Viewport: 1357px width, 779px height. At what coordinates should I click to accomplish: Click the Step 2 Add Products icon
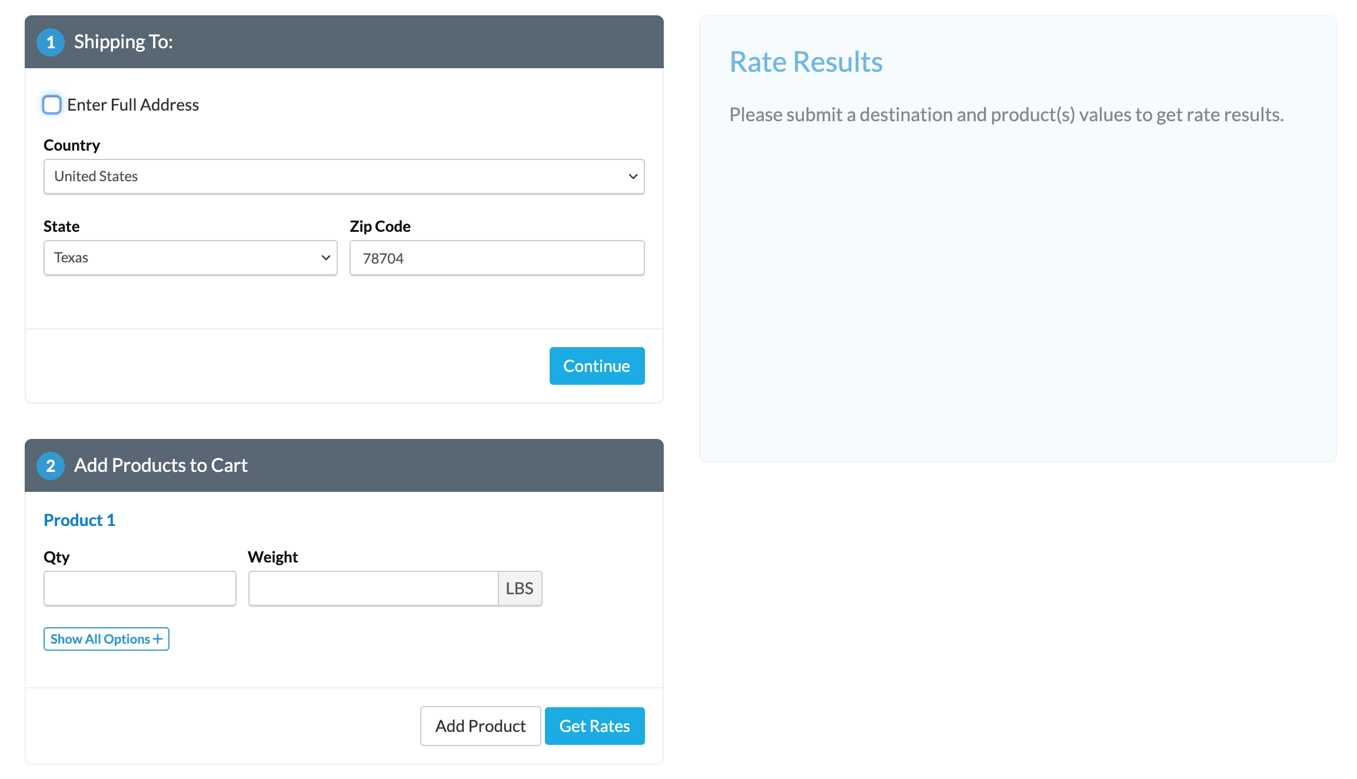pyautogui.click(x=51, y=464)
